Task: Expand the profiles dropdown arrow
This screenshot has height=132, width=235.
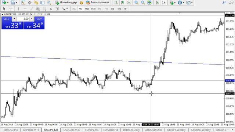Action: click(16, 3)
